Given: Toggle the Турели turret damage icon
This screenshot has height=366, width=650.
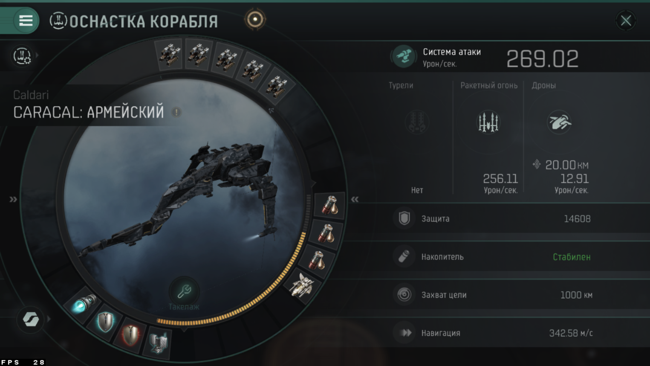Looking at the screenshot, I should tap(416, 122).
